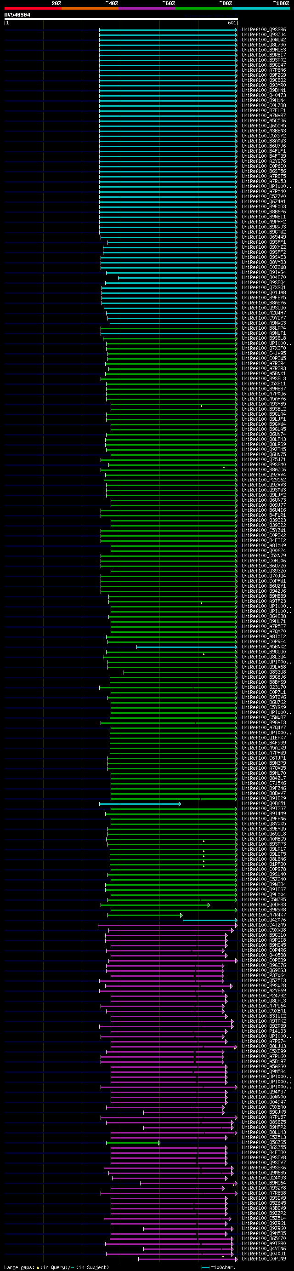Click the orange ~40% identity legend segment
Viewport: 294px width, 1271px height.
[90, 8]
